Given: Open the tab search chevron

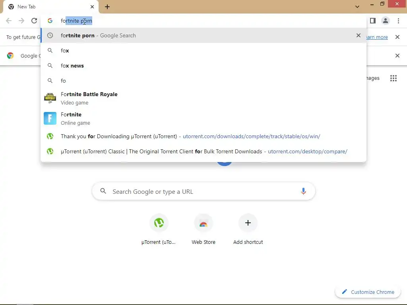Looking at the screenshot, I should pos(357,7).
